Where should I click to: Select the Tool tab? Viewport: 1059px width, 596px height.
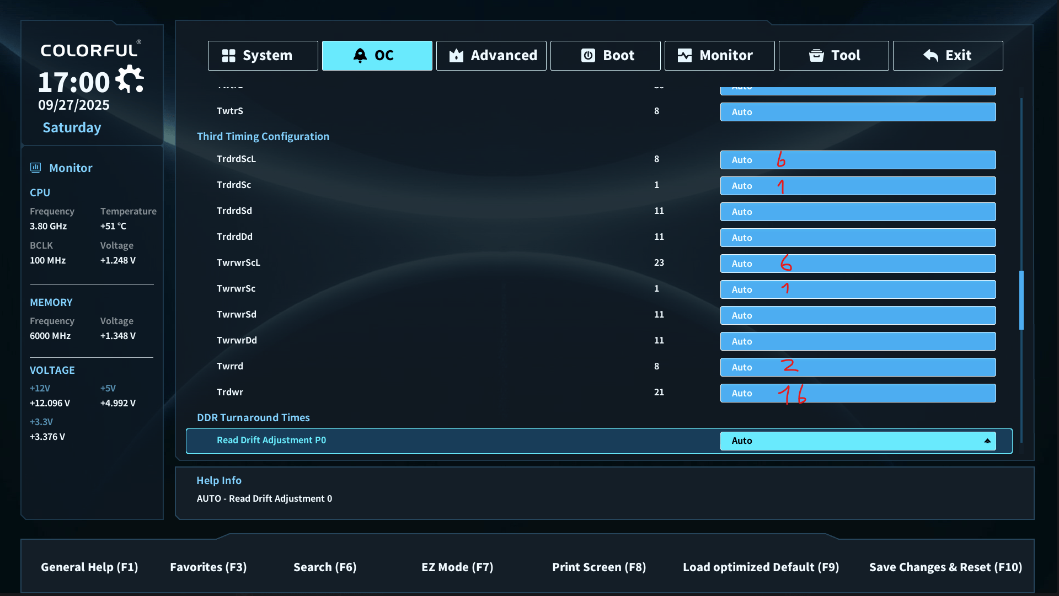click(834, 56)
